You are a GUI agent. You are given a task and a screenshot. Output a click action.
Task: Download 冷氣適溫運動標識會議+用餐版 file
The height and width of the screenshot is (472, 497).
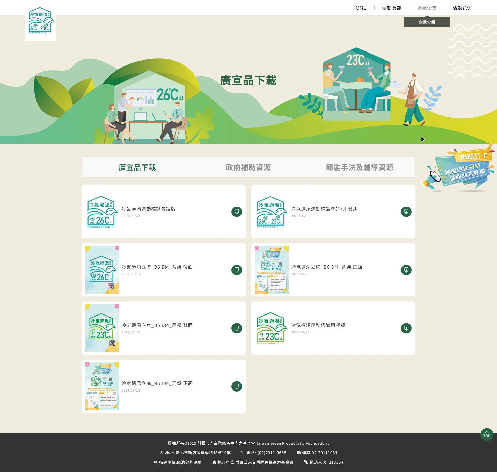coord(406,212)
